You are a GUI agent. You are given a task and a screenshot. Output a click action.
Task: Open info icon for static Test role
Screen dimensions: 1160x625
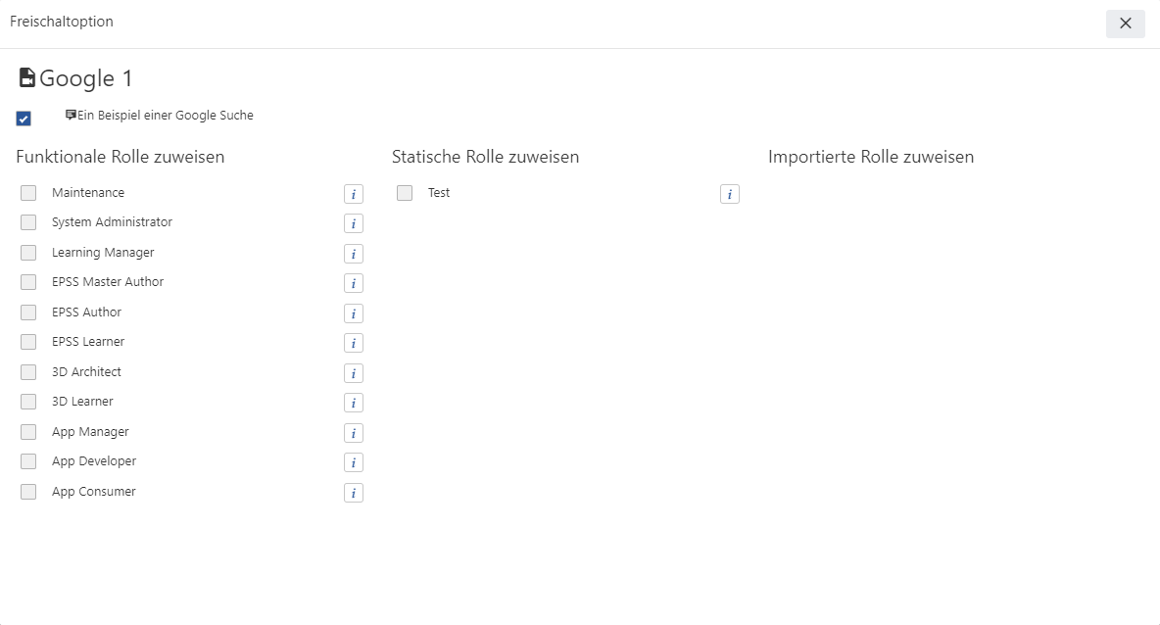click(730, 194)
